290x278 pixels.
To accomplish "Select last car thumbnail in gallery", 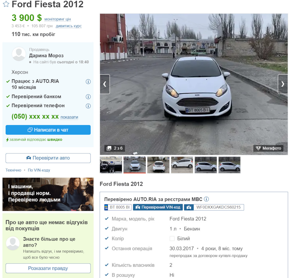I will point(229,165).
